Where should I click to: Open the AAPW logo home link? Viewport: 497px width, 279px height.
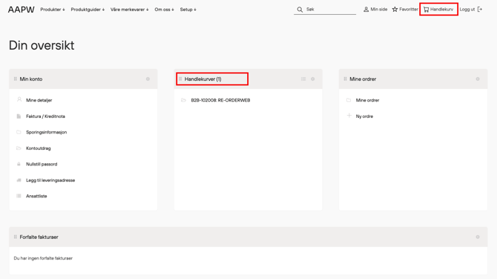[x=22, y=10]
